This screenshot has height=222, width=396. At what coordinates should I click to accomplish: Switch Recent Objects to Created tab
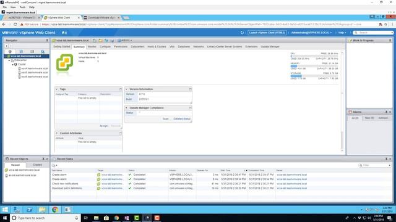pyautogui.click(x=37, y=165)
